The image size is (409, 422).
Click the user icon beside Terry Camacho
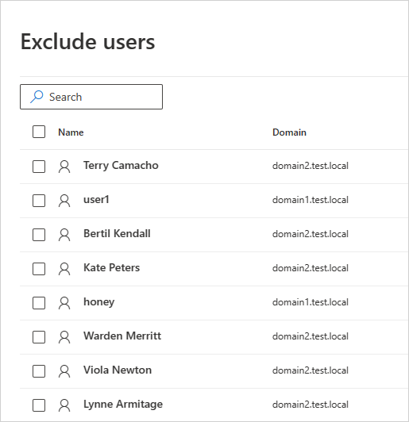[64, 167]
